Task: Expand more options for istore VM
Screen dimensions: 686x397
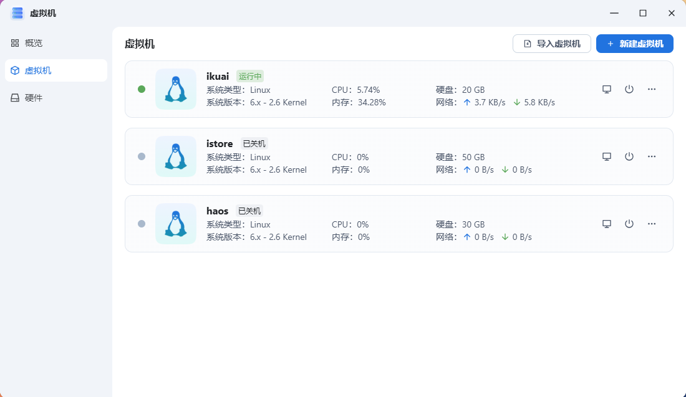Action: click(652, 156)
